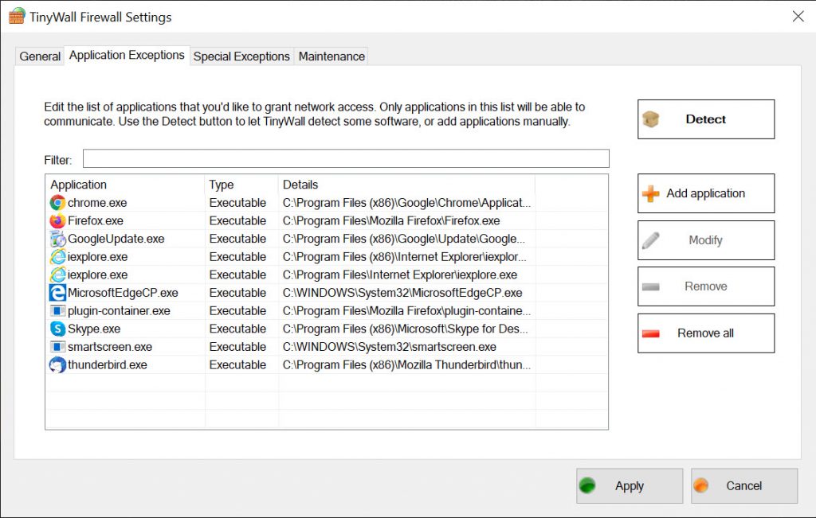Click the chrome.exe icon in the list

(57, 203)
